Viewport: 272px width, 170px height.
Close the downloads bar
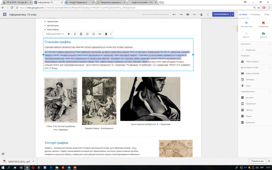269,161
